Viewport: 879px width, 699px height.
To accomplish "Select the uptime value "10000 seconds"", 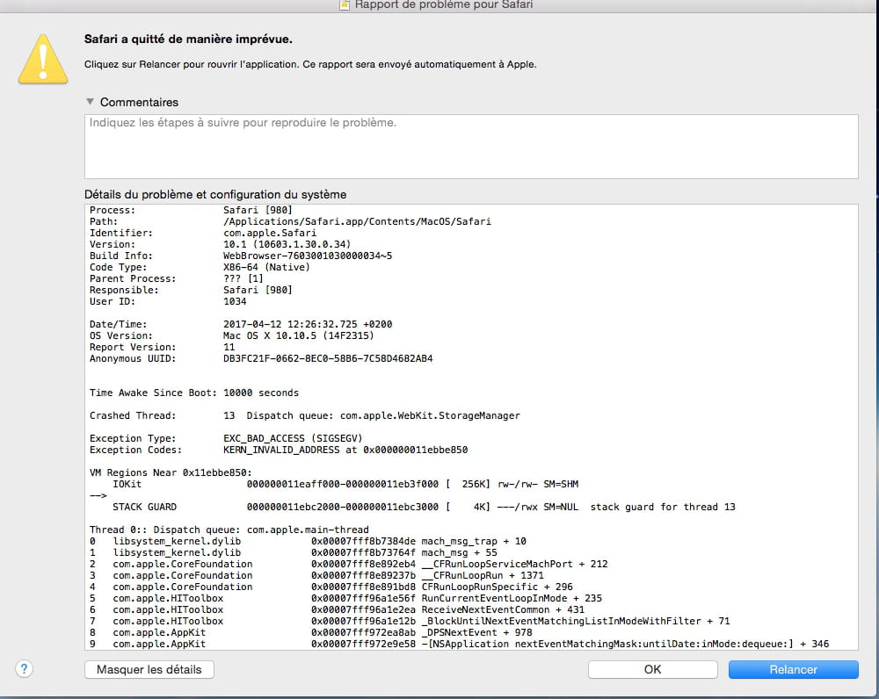I will point(261,393).
